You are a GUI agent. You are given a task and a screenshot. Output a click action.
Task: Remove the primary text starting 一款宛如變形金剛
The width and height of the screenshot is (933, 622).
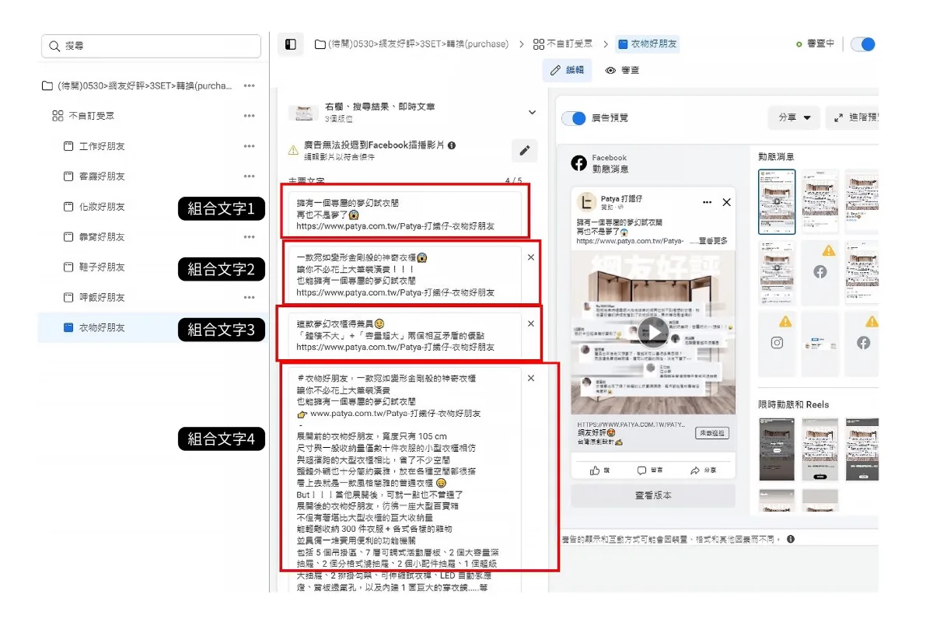click(x=530, y=257)
